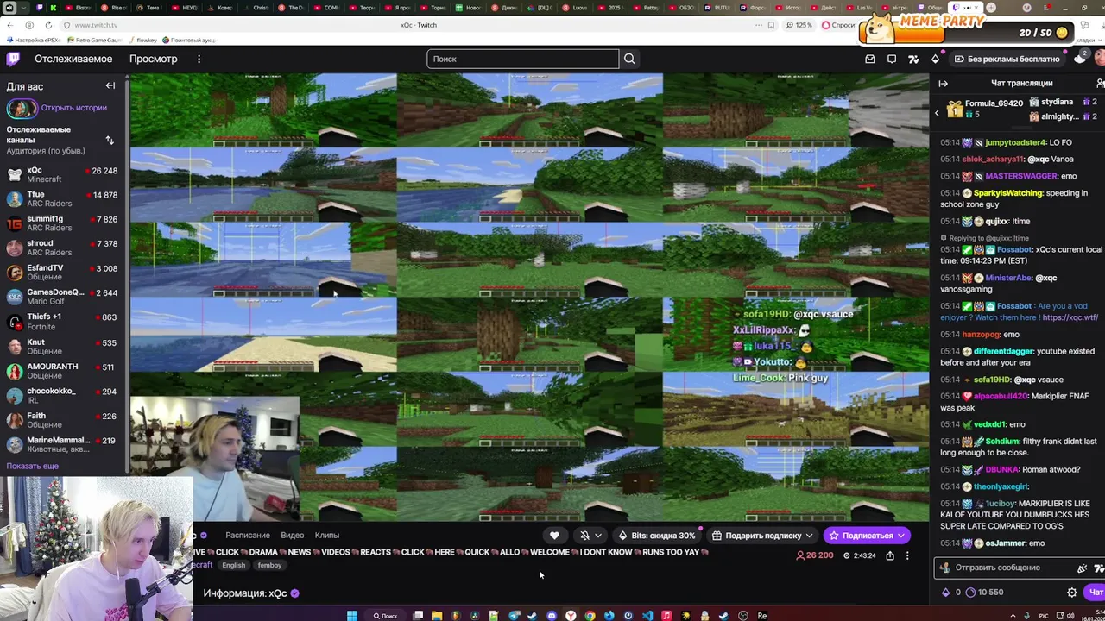Open summit1g channel in the sidebar
The width and height of the screenshot is (1105, 621).
click(62, 223)
